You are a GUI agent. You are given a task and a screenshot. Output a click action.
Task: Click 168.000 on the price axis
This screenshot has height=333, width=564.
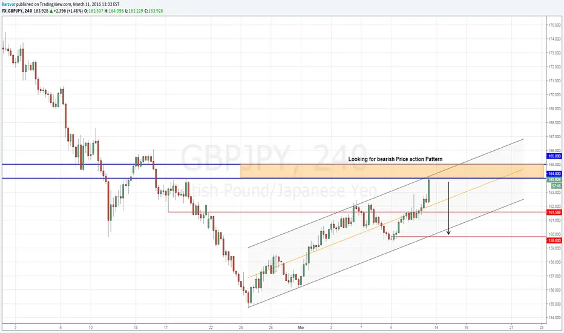(554, 123)
